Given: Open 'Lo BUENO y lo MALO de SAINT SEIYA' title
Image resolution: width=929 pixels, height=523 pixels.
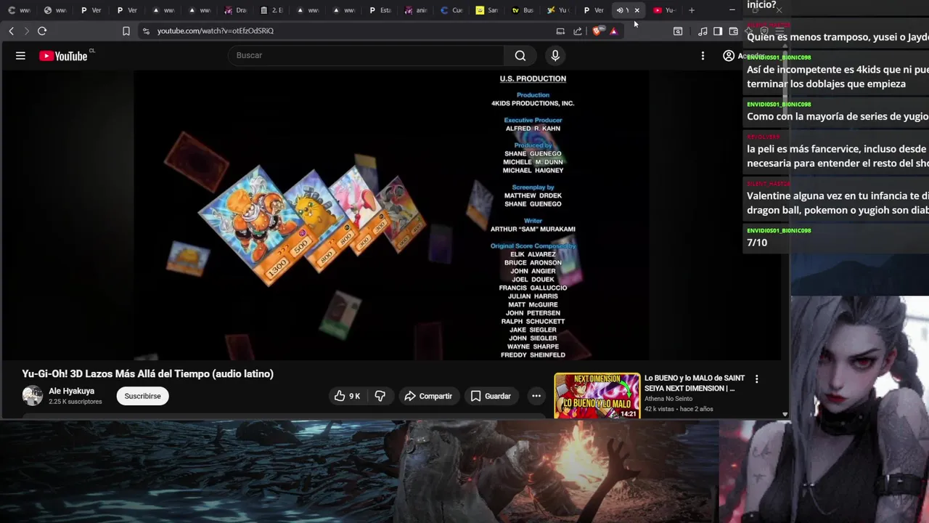Looking at the screenshot, I should (x=695, y=383).
